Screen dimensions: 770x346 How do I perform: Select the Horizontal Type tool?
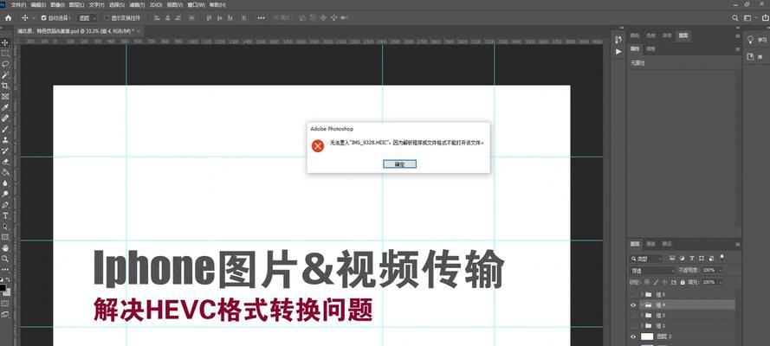5,215
